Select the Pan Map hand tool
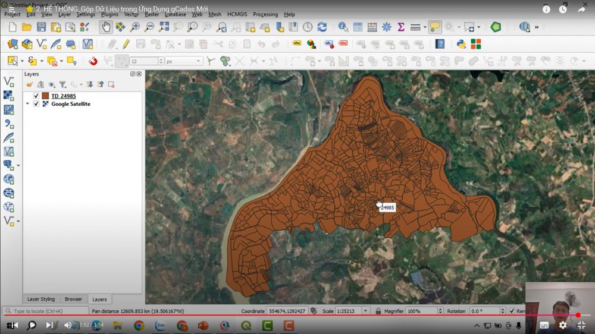This screenshot has height=334, width=595. click(x=106, y=27)
